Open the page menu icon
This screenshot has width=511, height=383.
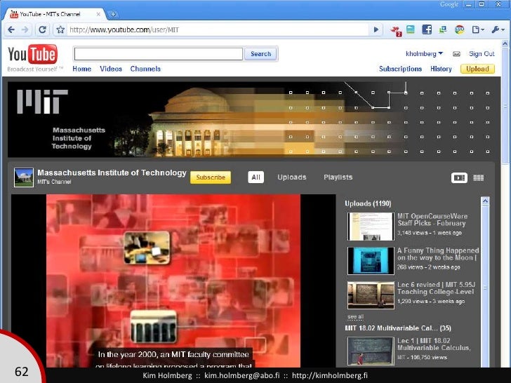pyautogui.click(x=478, y=29)
